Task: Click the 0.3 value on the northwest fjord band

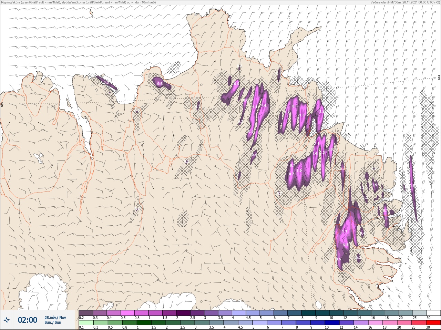Action: (106, 82)
